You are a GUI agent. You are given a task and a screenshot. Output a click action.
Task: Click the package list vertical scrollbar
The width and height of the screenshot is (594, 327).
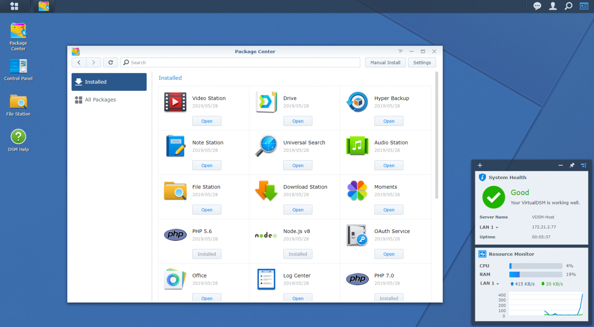437,136
